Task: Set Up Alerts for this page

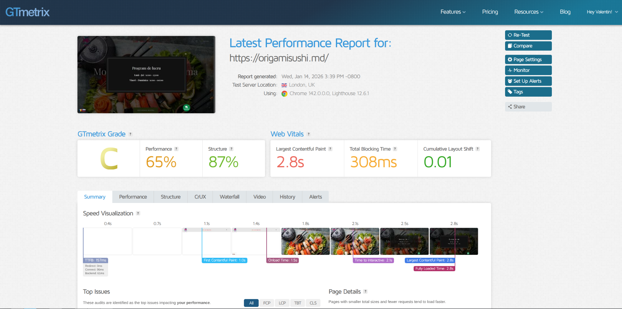Action: point(528,81)
